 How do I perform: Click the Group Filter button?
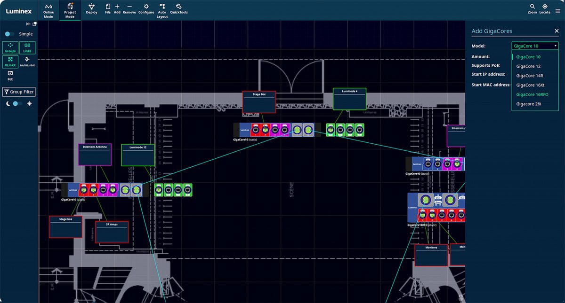pos(19,92)
